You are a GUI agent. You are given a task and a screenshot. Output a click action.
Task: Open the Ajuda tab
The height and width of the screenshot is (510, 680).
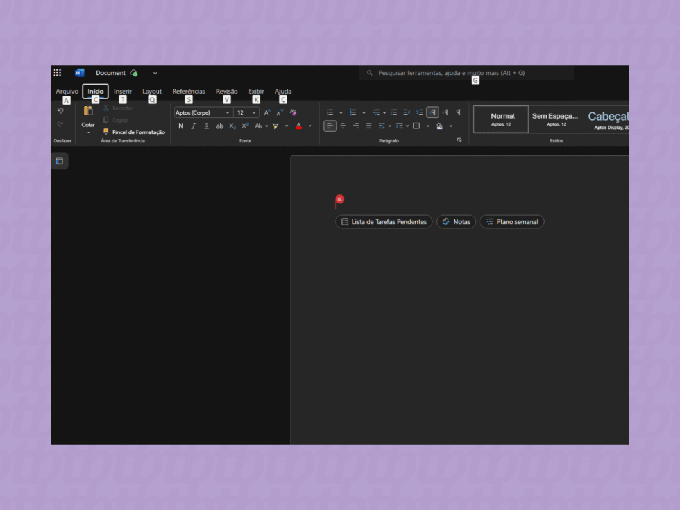coord(283,92)
